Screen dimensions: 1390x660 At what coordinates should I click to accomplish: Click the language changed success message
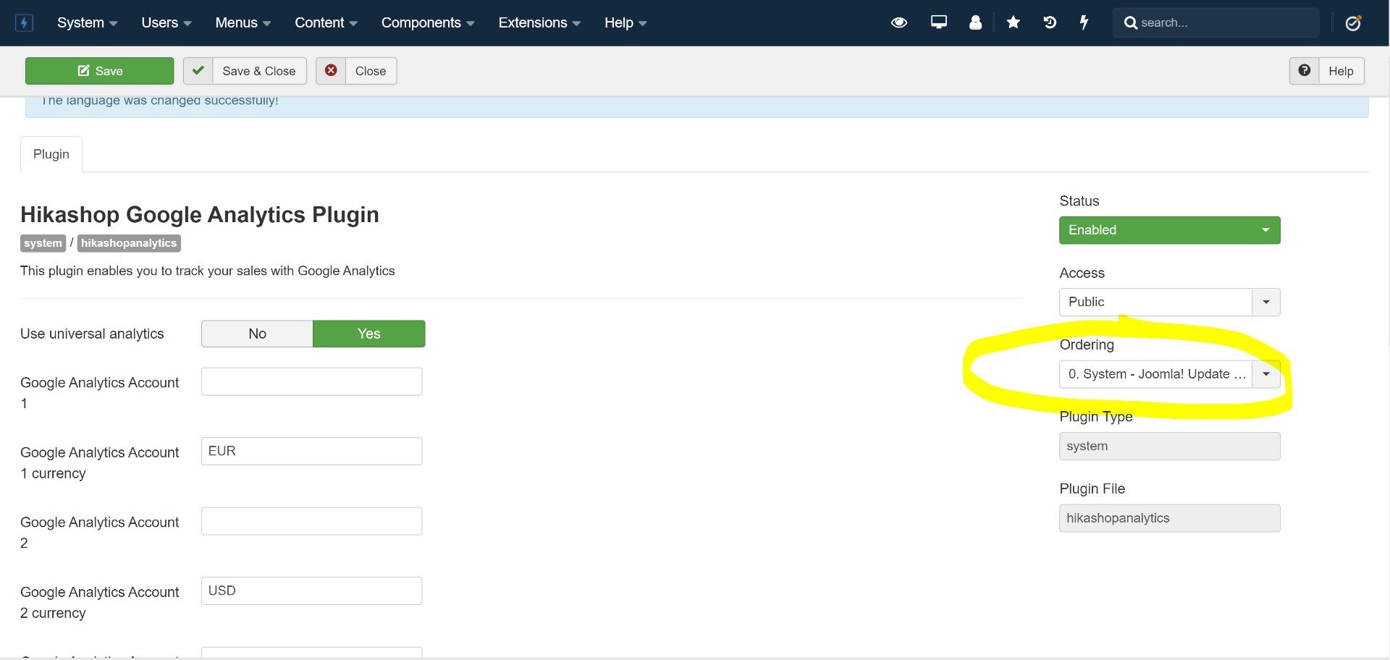click(x=159, y=101)
